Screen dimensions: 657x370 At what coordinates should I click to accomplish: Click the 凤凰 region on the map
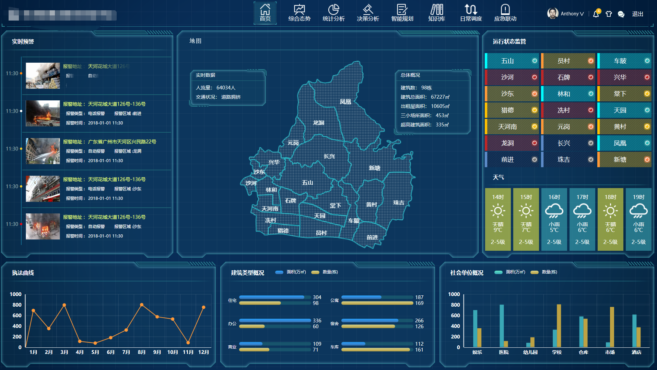345,101
